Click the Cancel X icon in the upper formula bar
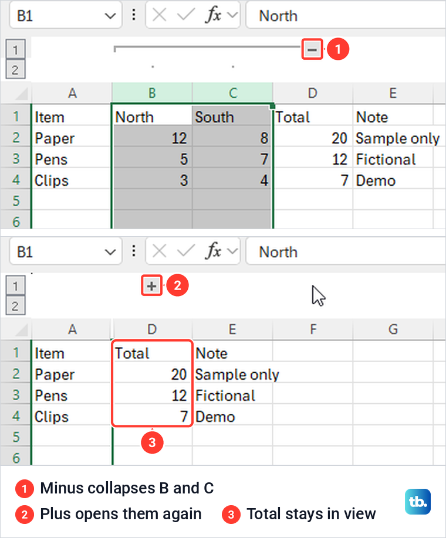 click(160, 15)
